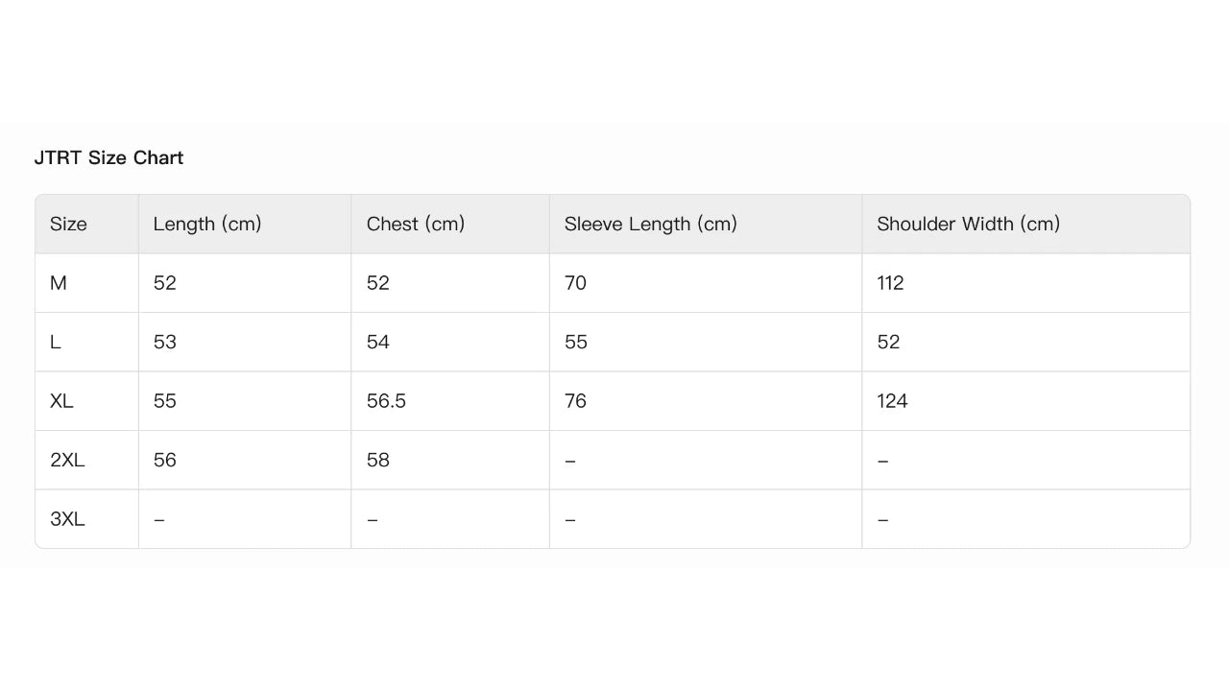
Task: Select the Shoulder Width (cm) header
Action: click(x=968, y=225)
